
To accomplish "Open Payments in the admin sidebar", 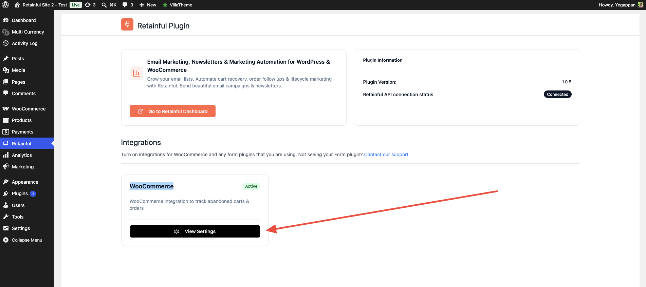I will (x=27, y=132).
